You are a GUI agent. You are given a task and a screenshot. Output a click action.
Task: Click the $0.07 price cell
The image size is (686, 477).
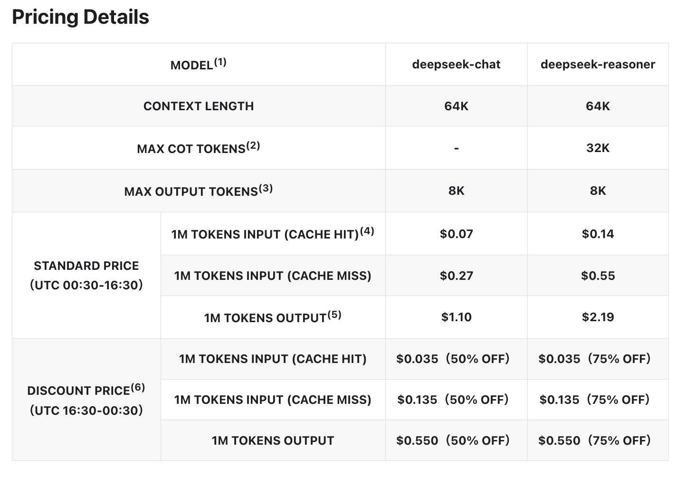pos(456,234)
